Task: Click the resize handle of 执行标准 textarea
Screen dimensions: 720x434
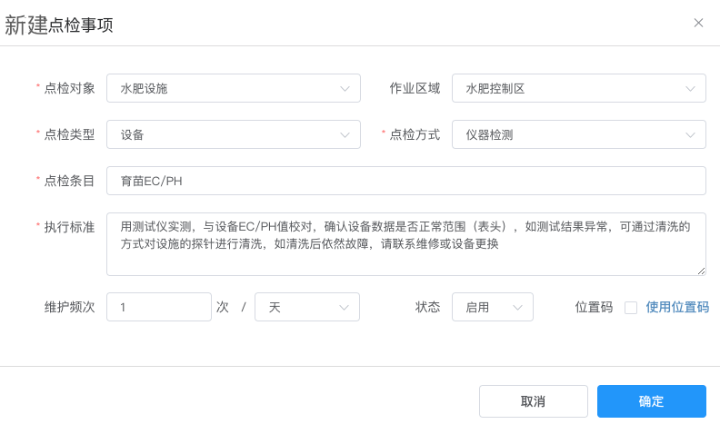Action: pos(701,271)
